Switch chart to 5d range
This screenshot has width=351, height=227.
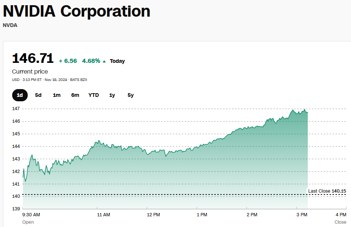(x=38, y=95)
